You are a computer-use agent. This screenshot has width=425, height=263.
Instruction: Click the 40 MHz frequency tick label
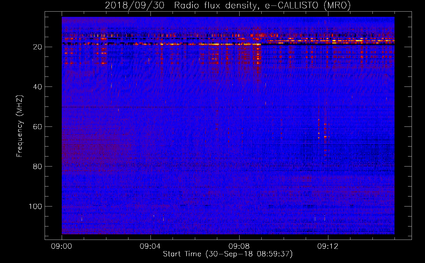[x=38, y=87]
